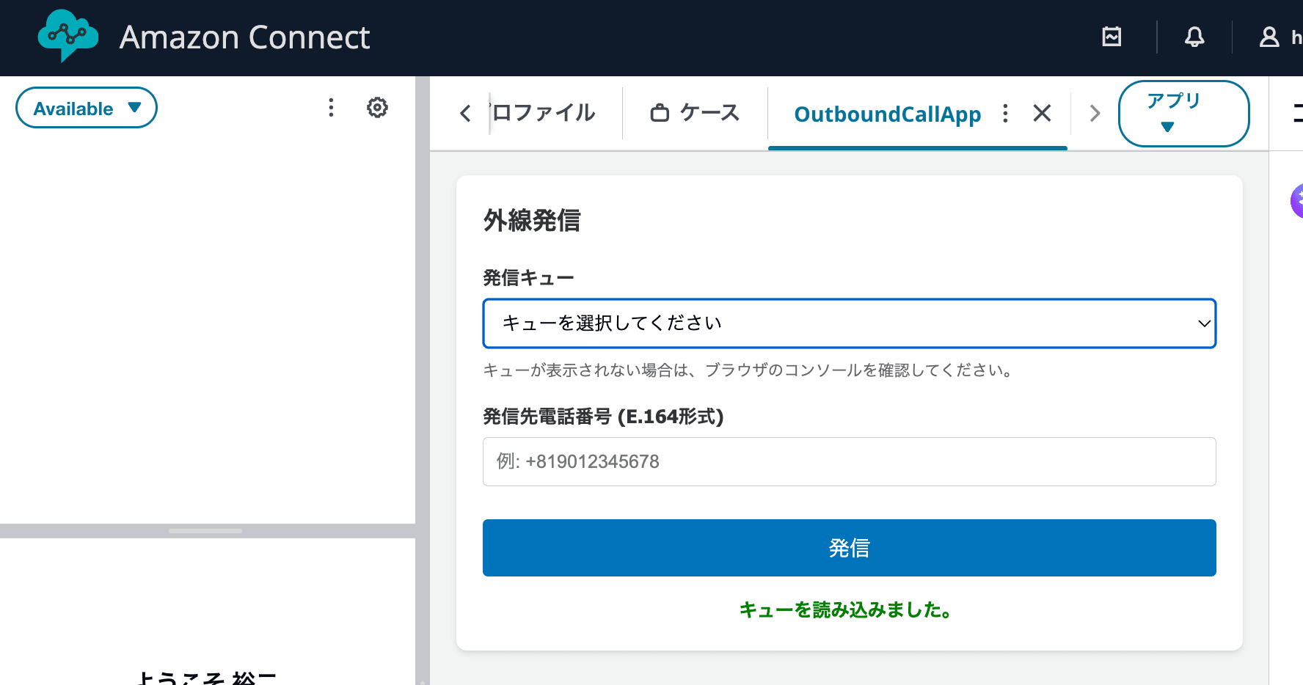This screenshot has width=1303, height=685.
Task: Open the Available status dropdown
Action: pos(86,107)
